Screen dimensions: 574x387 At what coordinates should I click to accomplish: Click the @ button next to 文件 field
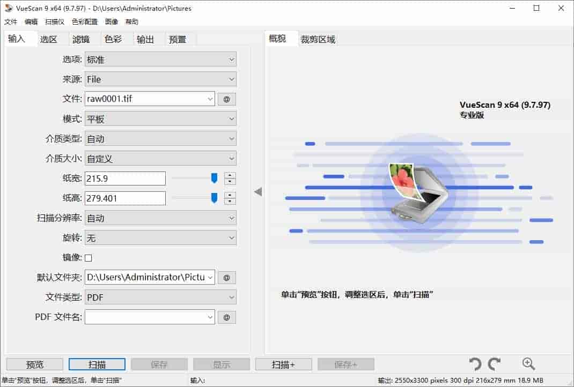click(x=226, y=99)
